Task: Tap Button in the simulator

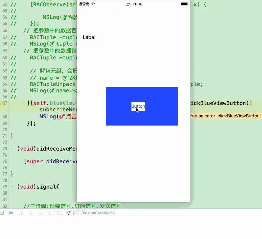Action: click(x=138, y=106)
